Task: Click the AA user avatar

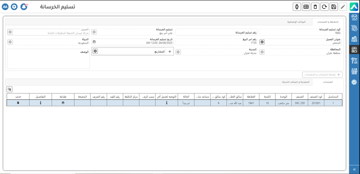Action: click(5, 7)
